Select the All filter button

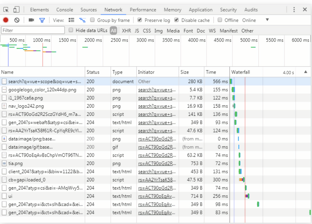(113, 31)
